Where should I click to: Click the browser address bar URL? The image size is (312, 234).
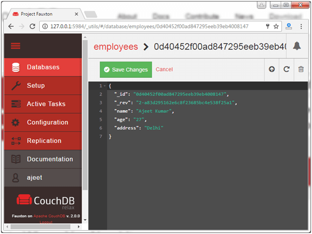click(x=149, y=26)
